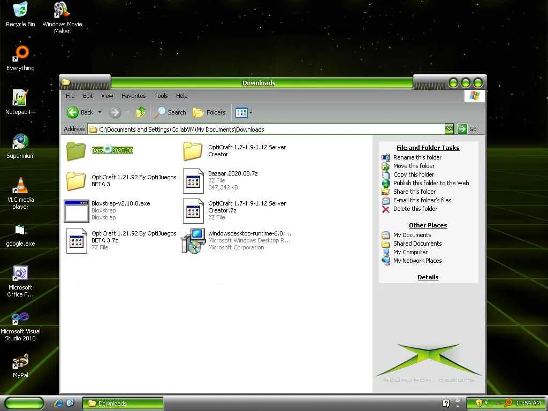548x411 pixels.
Task: Open the Favorites menu
Action: [133, 96]
